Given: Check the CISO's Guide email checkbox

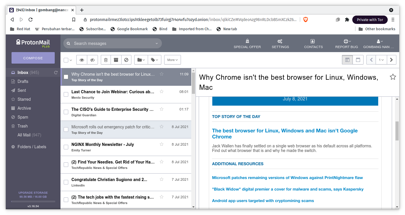Looking at the screenshot, I should tap(66, 112).
